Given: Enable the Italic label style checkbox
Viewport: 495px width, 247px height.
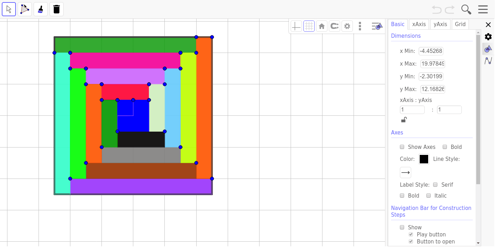Looking at the screenshot, I should [x=429, y=195].
